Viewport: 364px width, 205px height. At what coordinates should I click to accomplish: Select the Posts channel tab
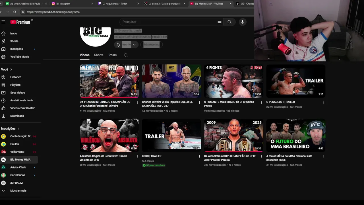[113, 55]
